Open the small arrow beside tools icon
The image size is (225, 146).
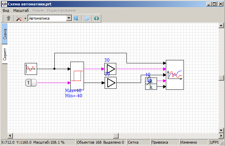click(25, 18)
